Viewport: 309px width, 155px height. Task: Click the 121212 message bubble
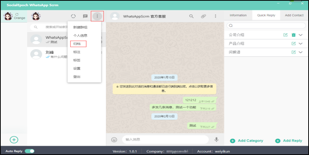pyautogui.click(x=200, y=100)
